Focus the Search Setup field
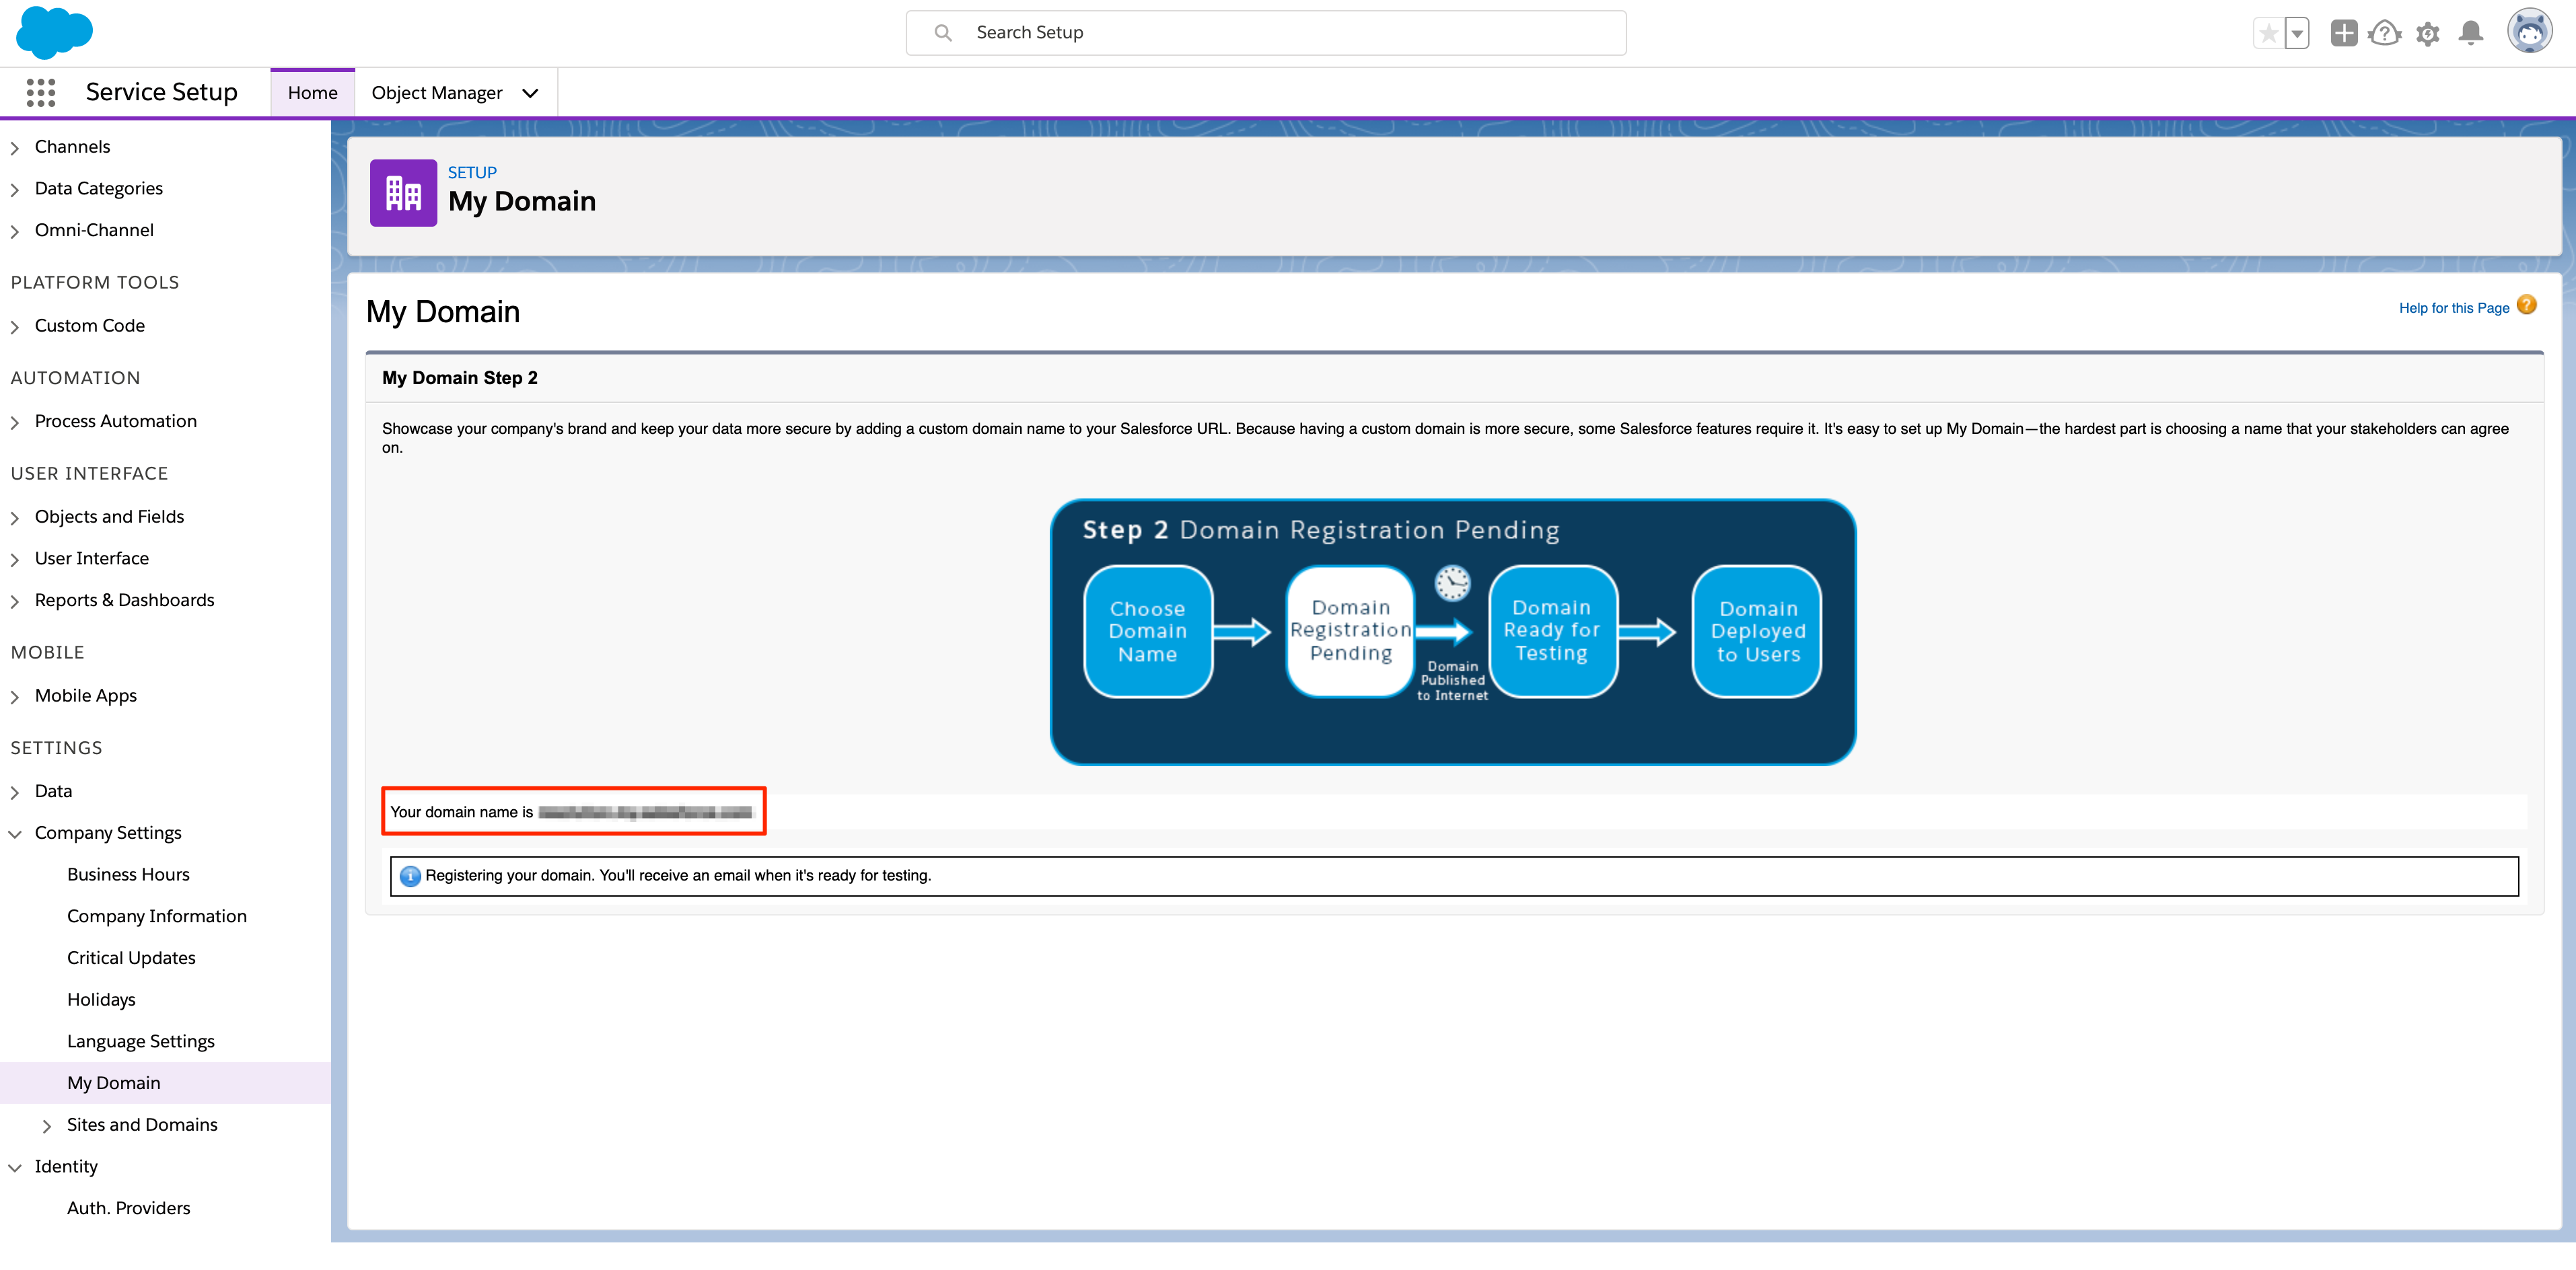The height and width of the screenshot is (1270, 2576). click(x=1265, y=33)
